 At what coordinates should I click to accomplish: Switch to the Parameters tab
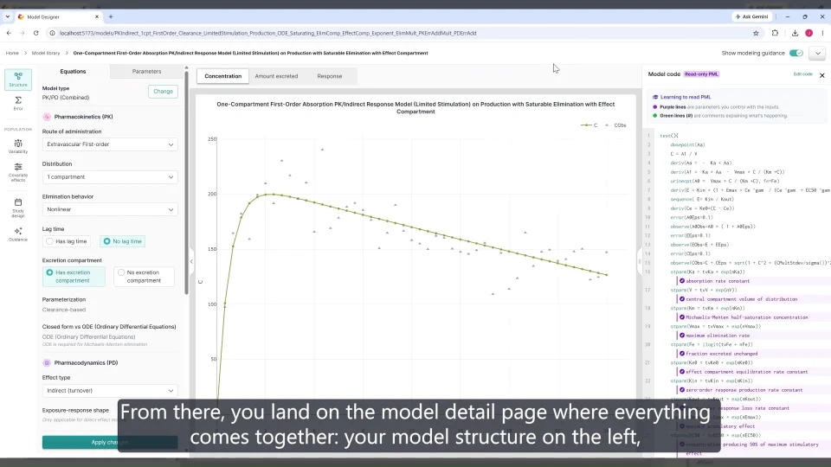(x=147, y=72)
